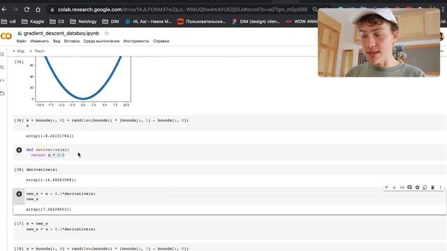Copy link to the selected cell
This screenshot has width=447, height=251.
(x=402, y=188)
